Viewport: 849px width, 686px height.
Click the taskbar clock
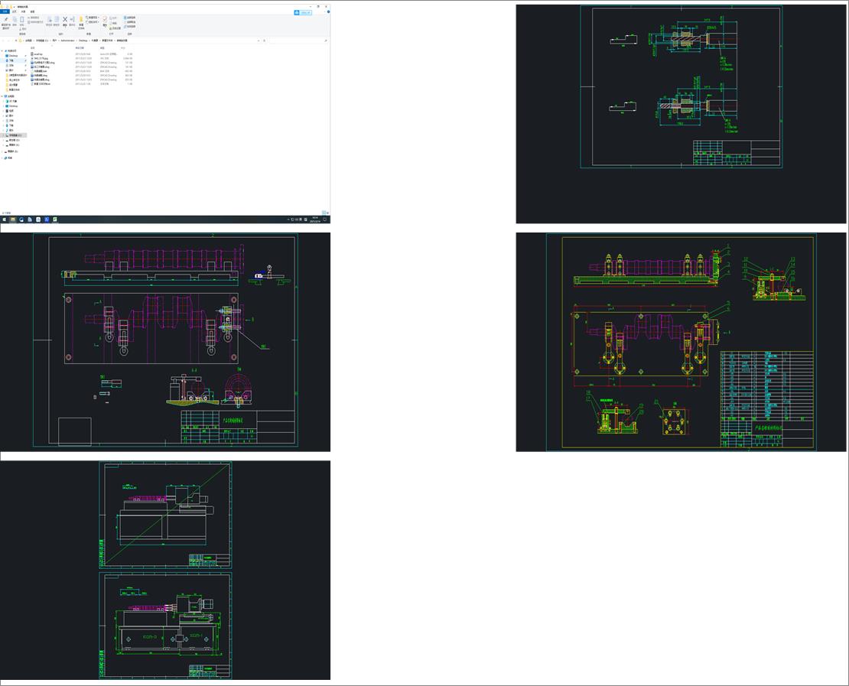pos(315,219)
